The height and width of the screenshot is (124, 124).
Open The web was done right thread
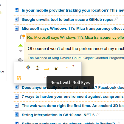point(73,106)
